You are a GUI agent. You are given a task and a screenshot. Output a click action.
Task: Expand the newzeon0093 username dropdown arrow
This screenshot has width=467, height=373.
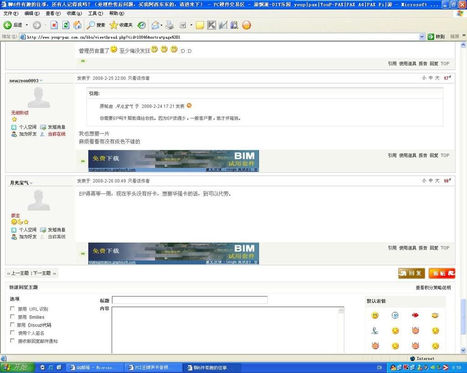[41, 81]
